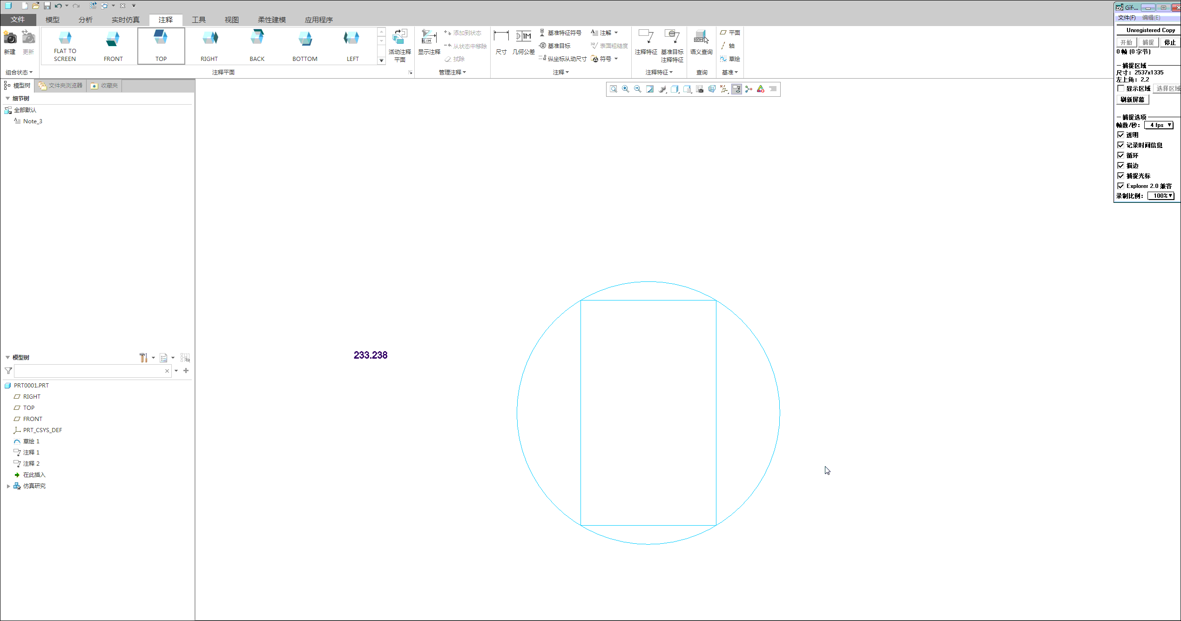Switch to the Tools (工具) ribbon tab
1181x621 pixels.
[199, 20]
